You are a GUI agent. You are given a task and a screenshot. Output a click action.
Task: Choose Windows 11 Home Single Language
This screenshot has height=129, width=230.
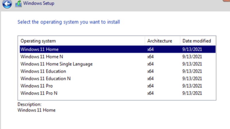click(118, 64)
